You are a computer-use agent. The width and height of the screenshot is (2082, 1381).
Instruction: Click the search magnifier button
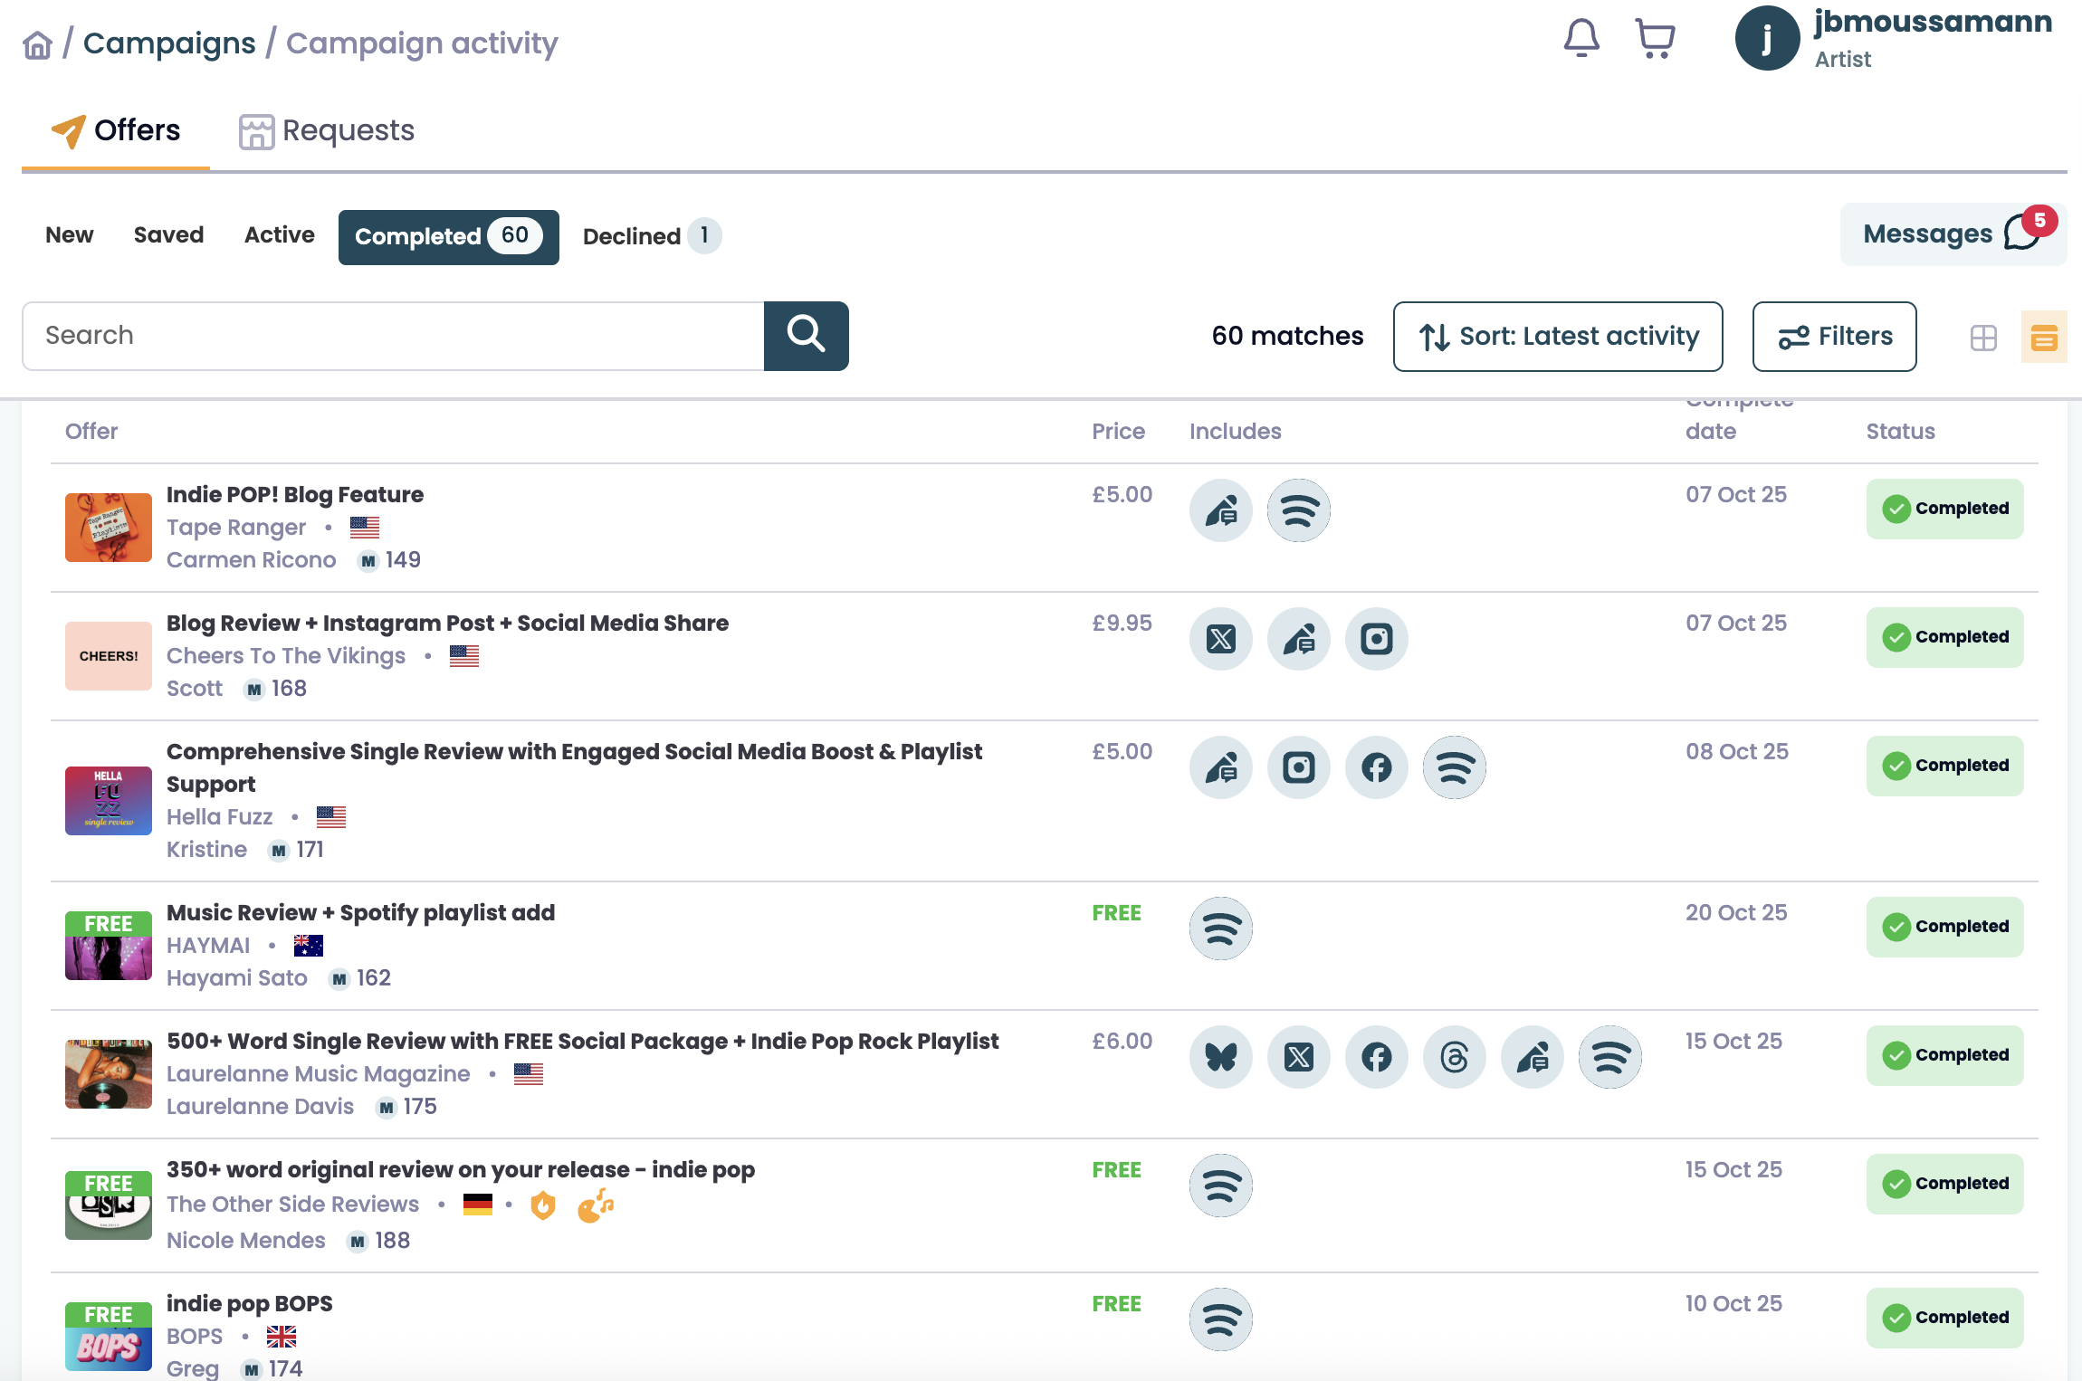(806, 336)
